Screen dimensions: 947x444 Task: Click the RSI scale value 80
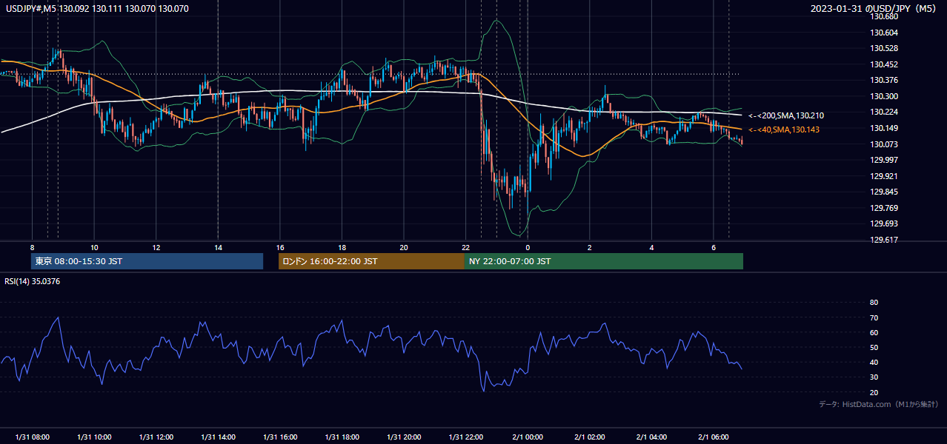point(874,303)
